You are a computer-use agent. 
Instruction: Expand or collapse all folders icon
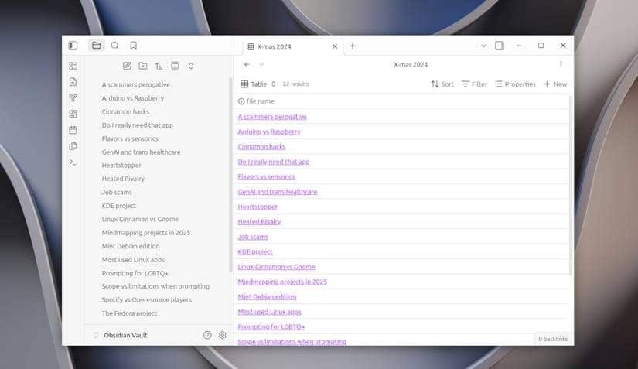191,66
